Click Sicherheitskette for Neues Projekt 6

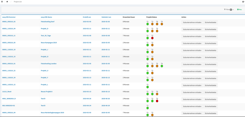pos(210,92)
